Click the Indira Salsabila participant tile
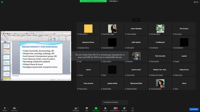Viewport: 200px width, 112px height. [136, 29]
